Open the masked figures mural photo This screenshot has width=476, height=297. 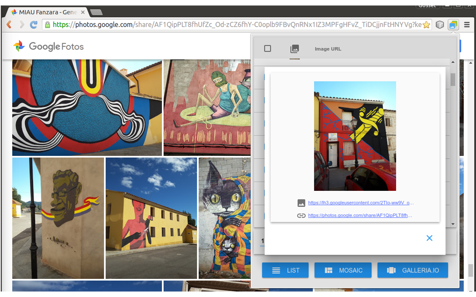(208, 108)
